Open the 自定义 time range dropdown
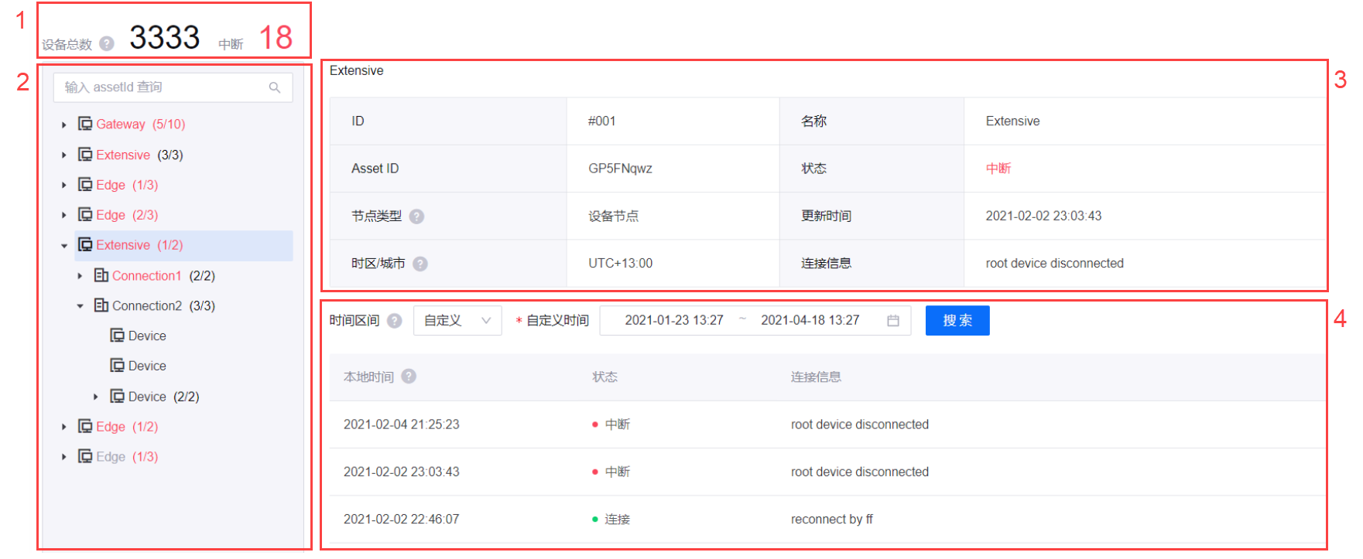 tap(457, 321)
